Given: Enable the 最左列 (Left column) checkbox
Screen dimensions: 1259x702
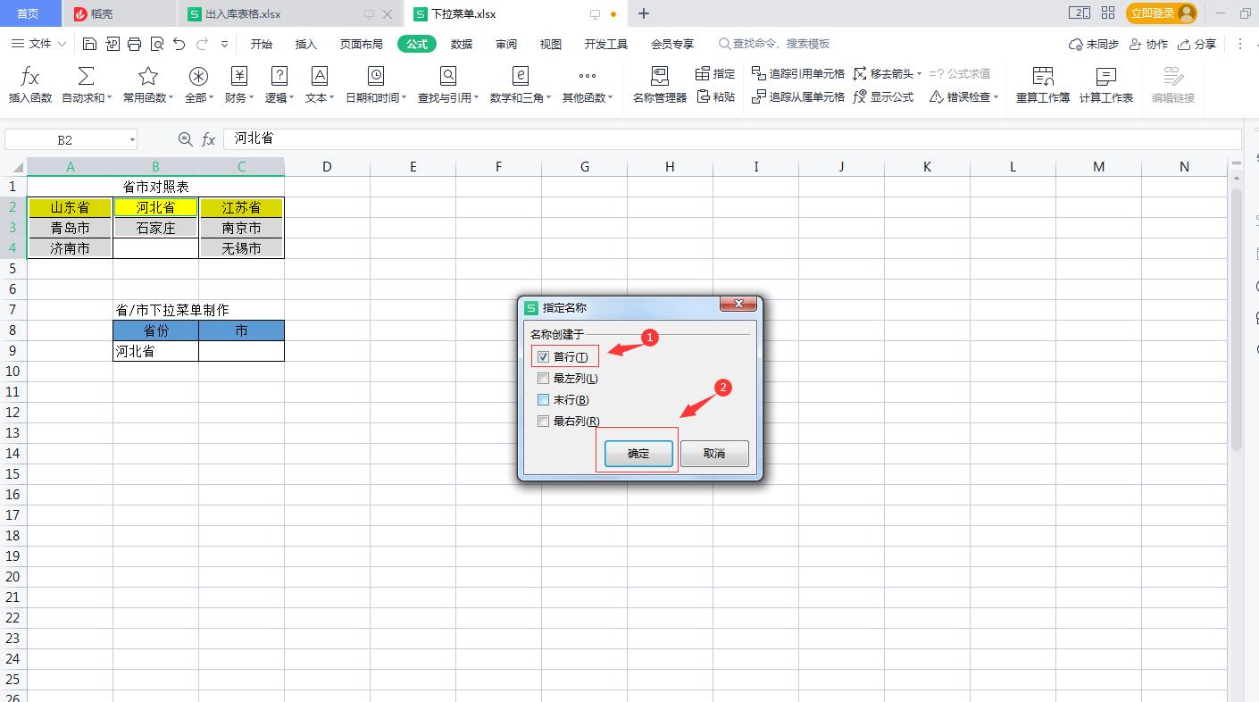Looking at the screenshot, I should coord(543,379).
